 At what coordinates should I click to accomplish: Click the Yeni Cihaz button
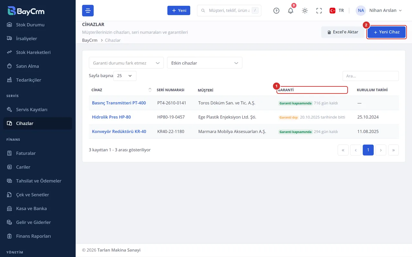[387, 32]
